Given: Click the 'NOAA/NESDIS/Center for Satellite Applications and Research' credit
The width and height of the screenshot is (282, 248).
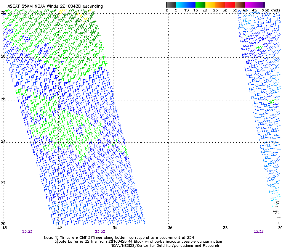Looking at the screenshot, I should (x=165, y=246).
